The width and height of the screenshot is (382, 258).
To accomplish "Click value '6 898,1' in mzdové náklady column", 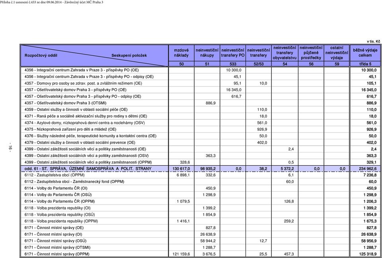I will coord(183,175).
